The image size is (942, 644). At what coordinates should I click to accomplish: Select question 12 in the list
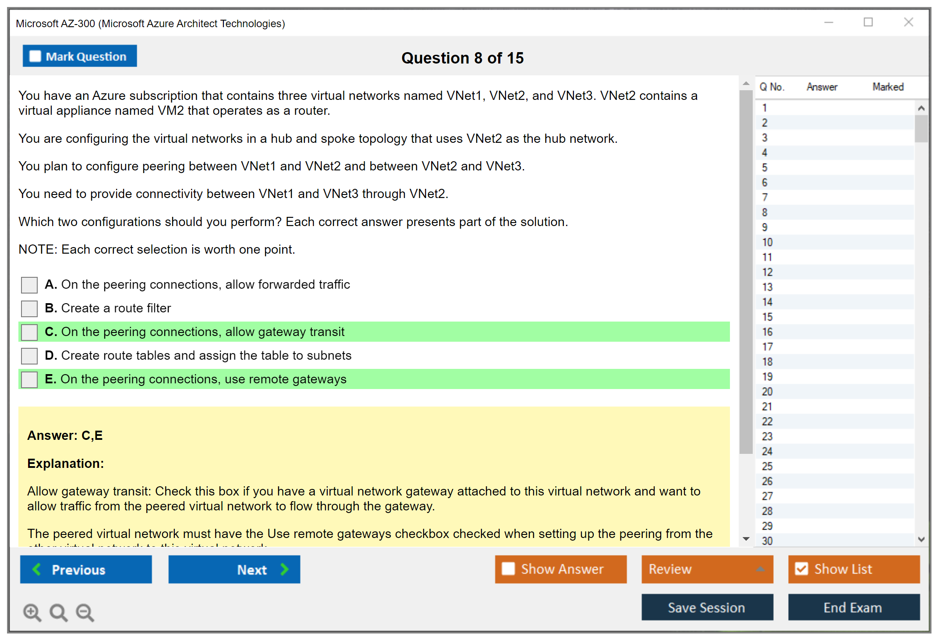(767, 272)
